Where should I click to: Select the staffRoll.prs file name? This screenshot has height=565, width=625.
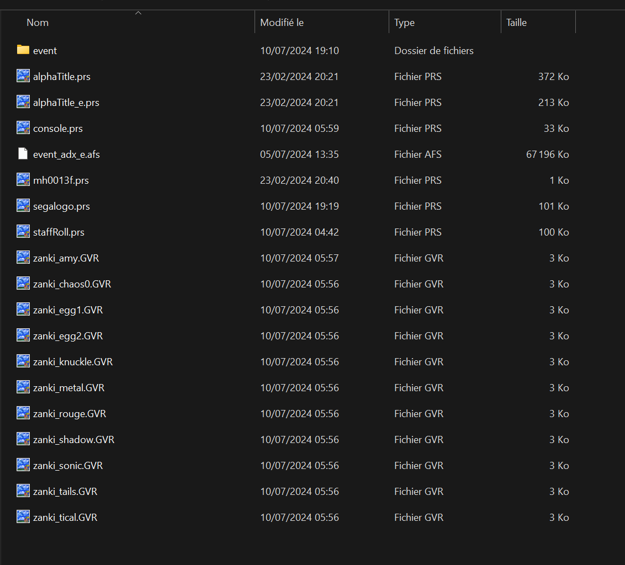tap(59, 232)
